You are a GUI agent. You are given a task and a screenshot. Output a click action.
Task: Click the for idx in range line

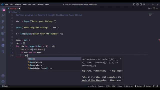tap(35, 46)
